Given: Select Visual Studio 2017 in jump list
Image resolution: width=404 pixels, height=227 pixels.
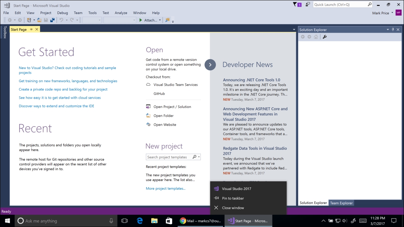Looking at the screenshot, I should coord(248,189).
